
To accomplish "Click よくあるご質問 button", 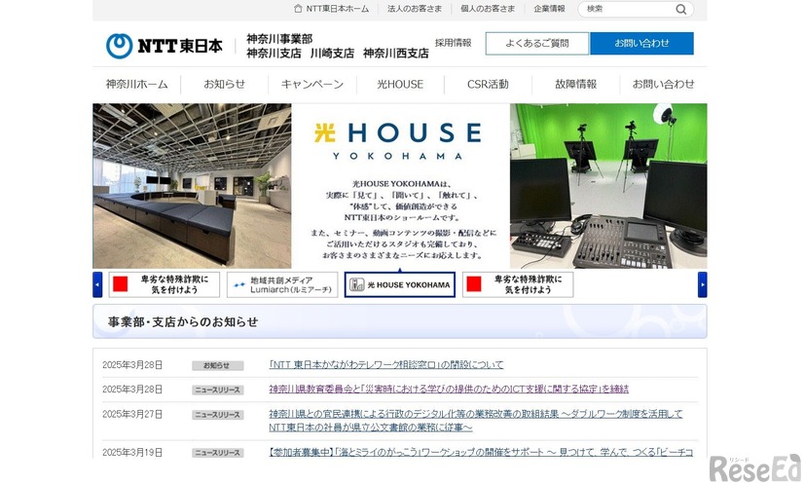I will (x=537, y=43).
